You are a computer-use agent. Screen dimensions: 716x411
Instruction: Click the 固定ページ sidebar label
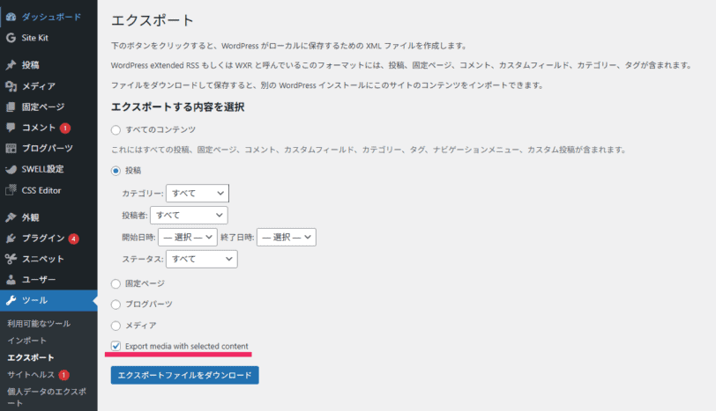43,106
